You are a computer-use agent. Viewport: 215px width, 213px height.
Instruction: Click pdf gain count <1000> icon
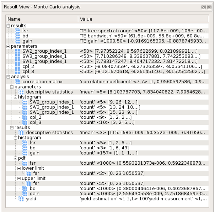(25, 194)
